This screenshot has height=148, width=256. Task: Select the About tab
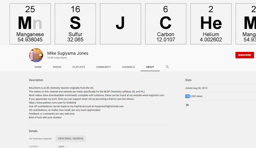click(x=150, y=67)
